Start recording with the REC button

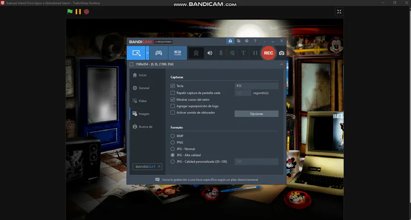click(x=269, y=53)
